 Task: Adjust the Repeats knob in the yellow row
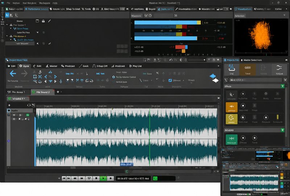266,118
